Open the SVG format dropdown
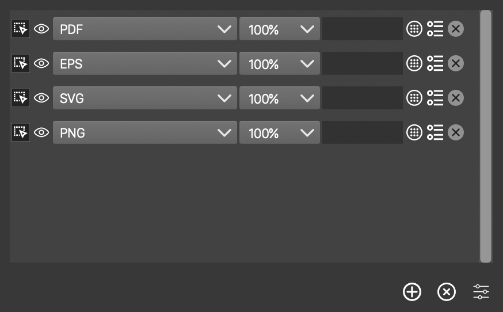The width and height of the screenshot is (503, 312). tap(144, 98)
